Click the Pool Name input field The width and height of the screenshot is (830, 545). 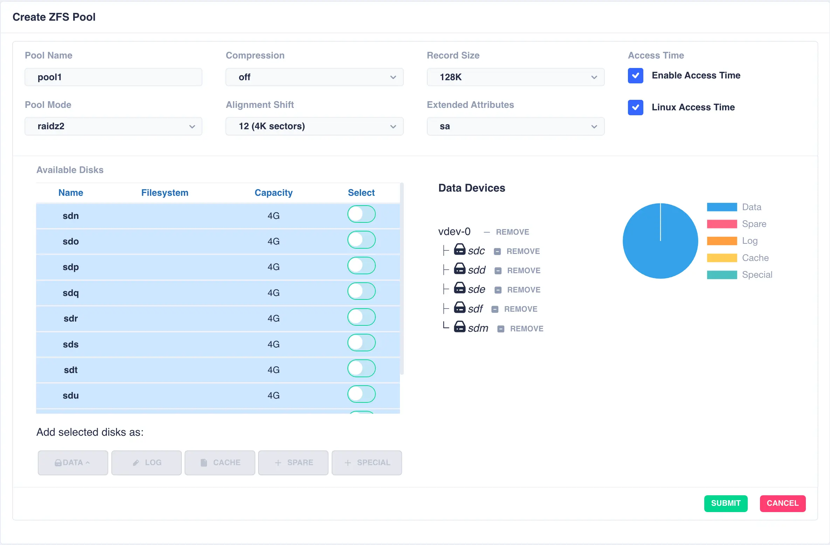pyautogui.click(x=113, y=77)
